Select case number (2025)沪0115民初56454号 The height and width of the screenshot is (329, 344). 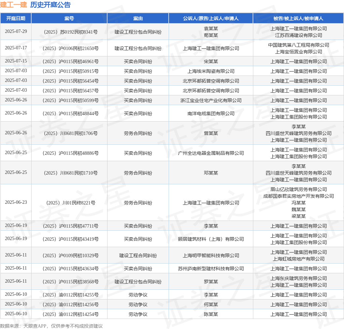[71, 81]
